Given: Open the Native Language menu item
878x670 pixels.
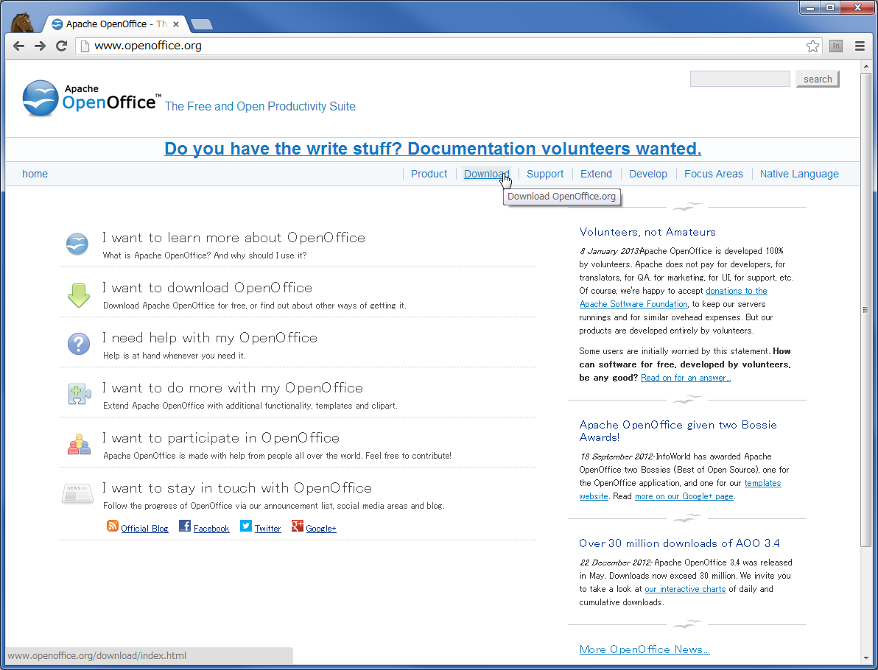Looking at the screenshot, I should pos(799,174).
